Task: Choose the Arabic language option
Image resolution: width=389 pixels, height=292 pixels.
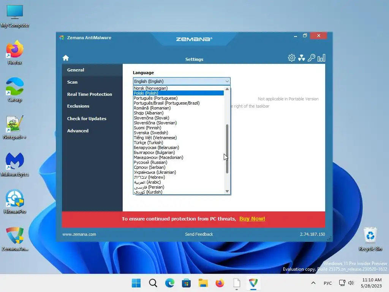Action: pyautogui.click(x=179, y=182)
